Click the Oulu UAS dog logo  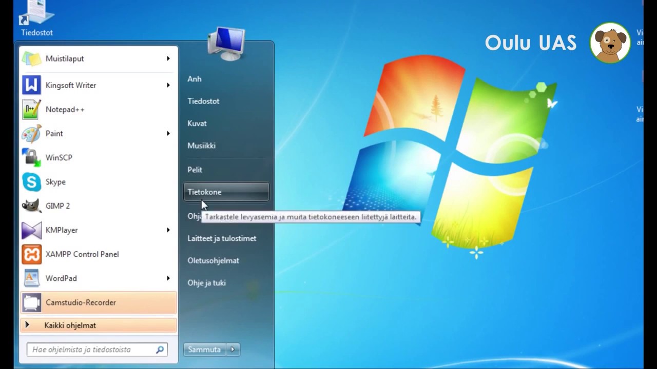tap(610, 43)
